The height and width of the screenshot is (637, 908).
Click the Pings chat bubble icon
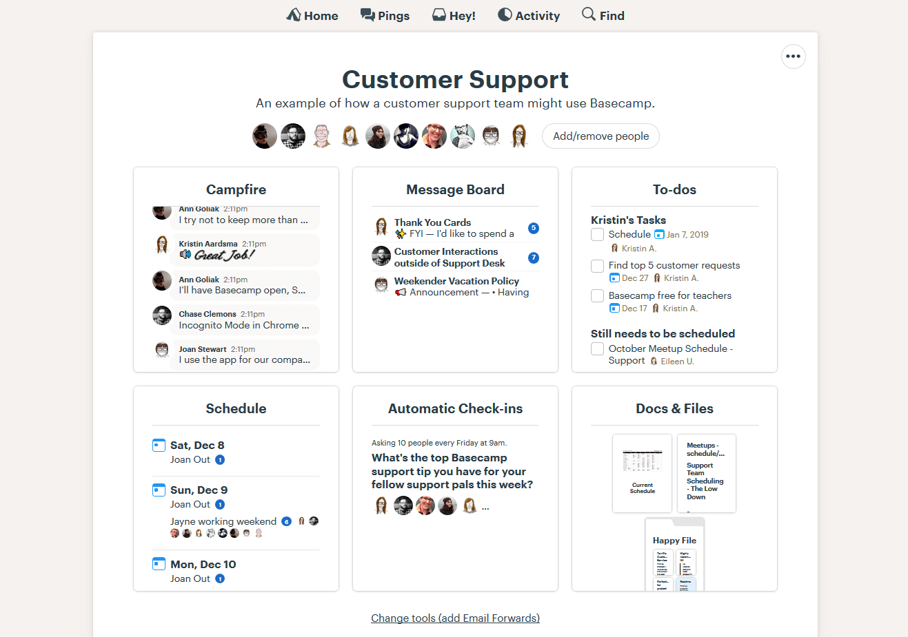tap(367, 15)
